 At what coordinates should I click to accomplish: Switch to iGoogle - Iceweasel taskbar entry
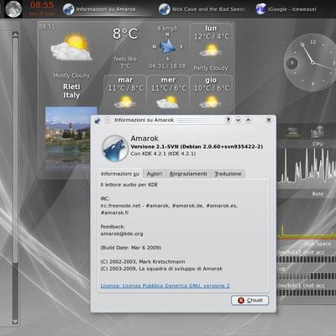[x=286, y=9]
